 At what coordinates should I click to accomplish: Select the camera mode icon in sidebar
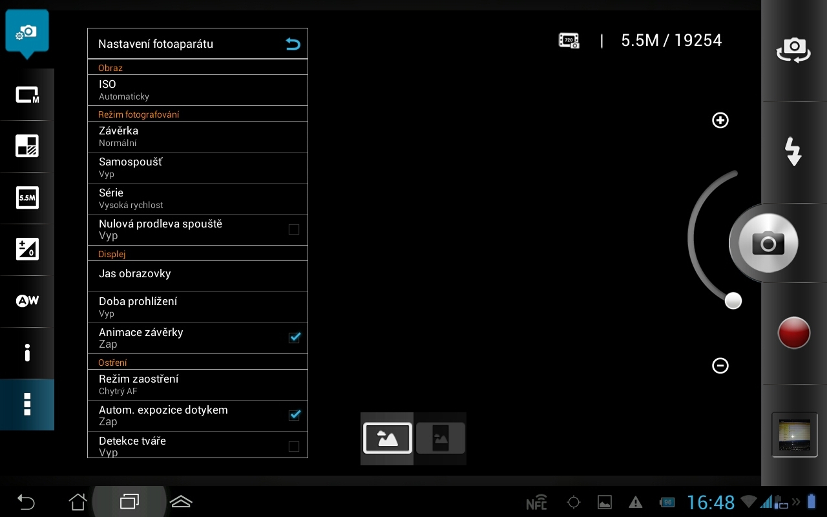(x=26, y=94)
